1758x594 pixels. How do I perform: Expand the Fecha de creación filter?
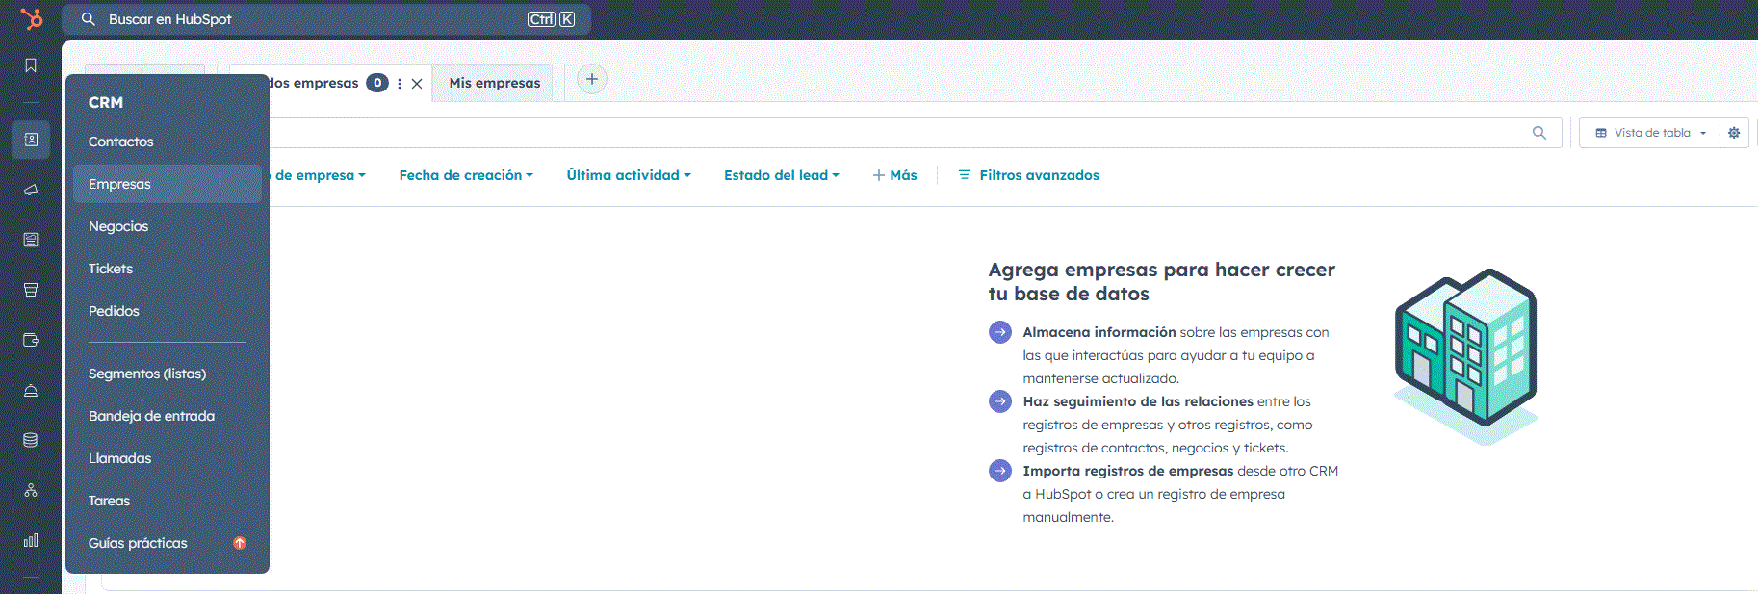(x=466, y=175)
